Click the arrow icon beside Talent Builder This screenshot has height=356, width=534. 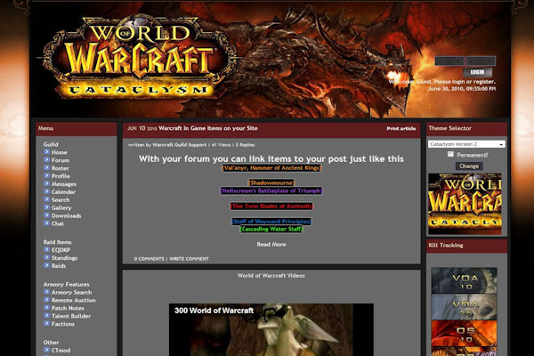point(46,315)
